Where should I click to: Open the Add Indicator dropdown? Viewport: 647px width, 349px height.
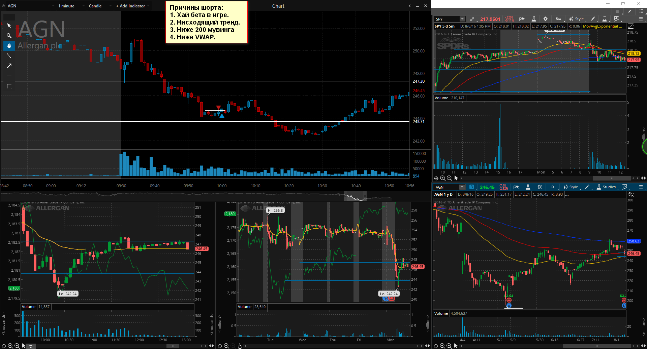pyautogui.click(x=133, y=6)
